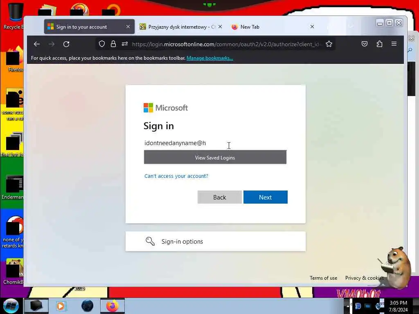Close the Przyjazny dysk internetowy tab

click(220, 27)
